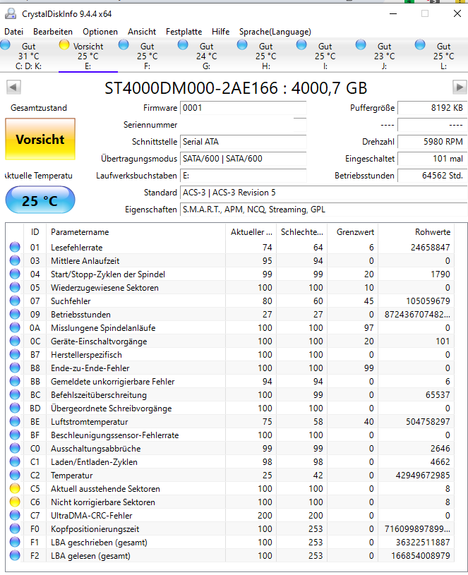This screenshot has height=575, width=468.
Task: Click the 25 °C temperature button
Action: tap(40, 200)
